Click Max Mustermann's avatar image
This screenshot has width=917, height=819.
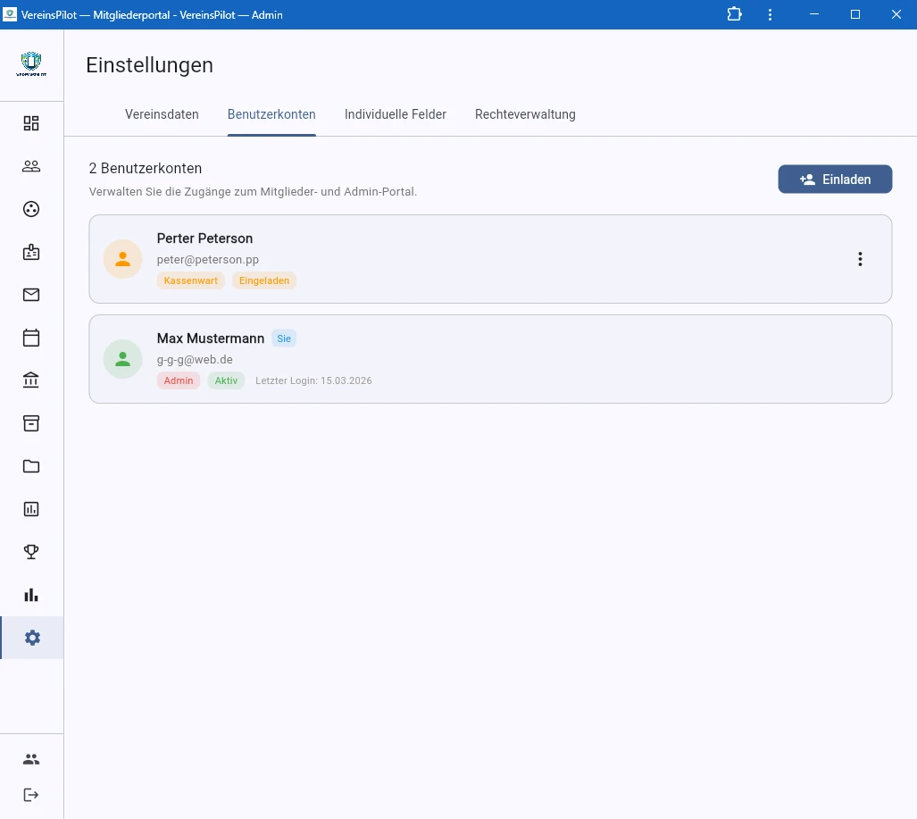coord(122,359)
